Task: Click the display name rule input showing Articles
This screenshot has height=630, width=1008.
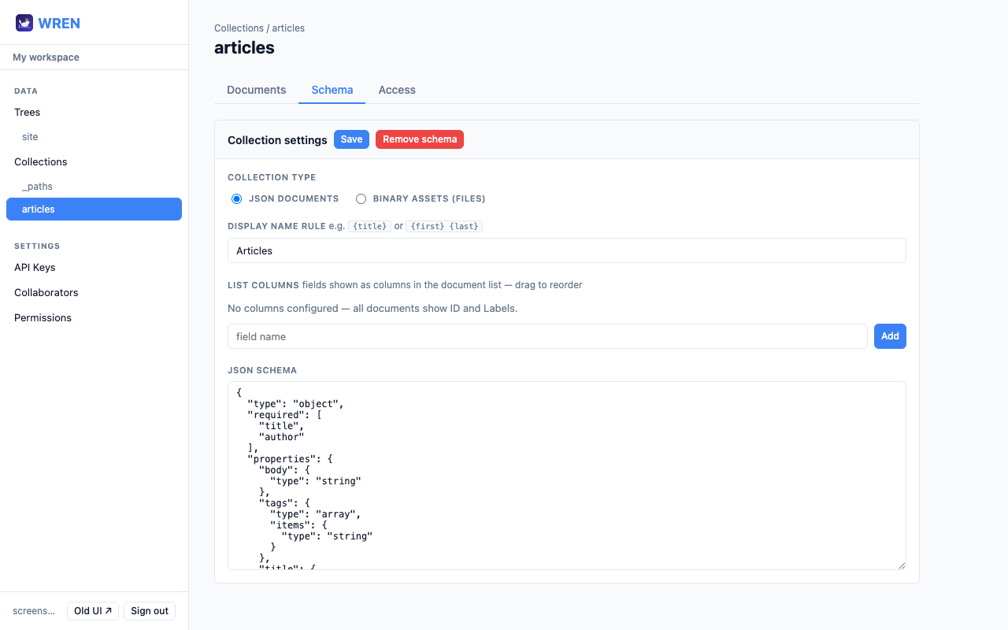Action: (566, 250)
